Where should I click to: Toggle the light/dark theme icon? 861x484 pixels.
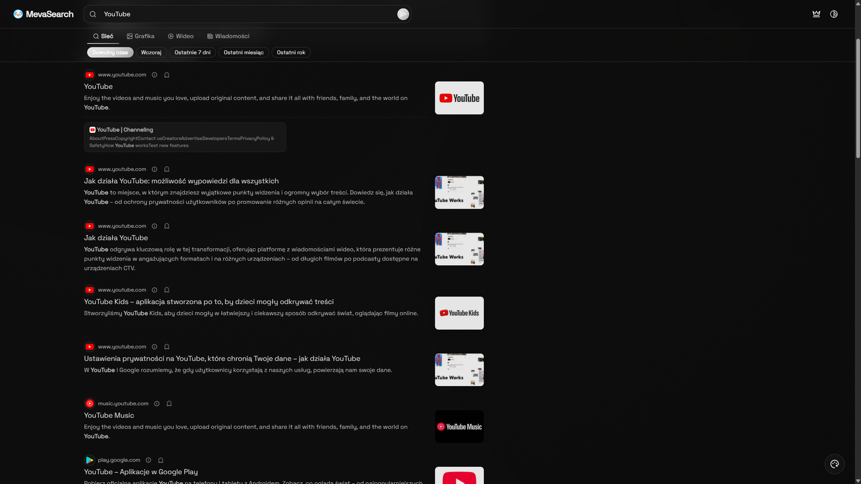[834, 14]
